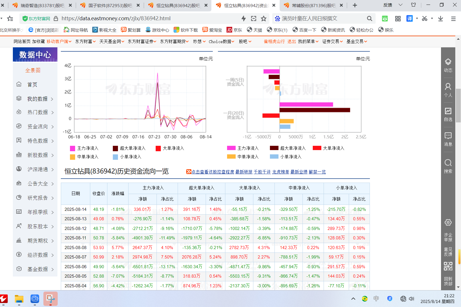This screenshot has height=307, width=461.
Task: Open a new browser tab
Action: (x=355, y=5)
